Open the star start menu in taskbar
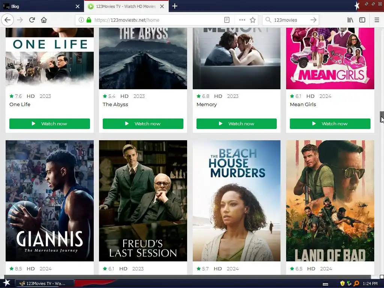Screen dimensions: 384x288 pos(6,283)
